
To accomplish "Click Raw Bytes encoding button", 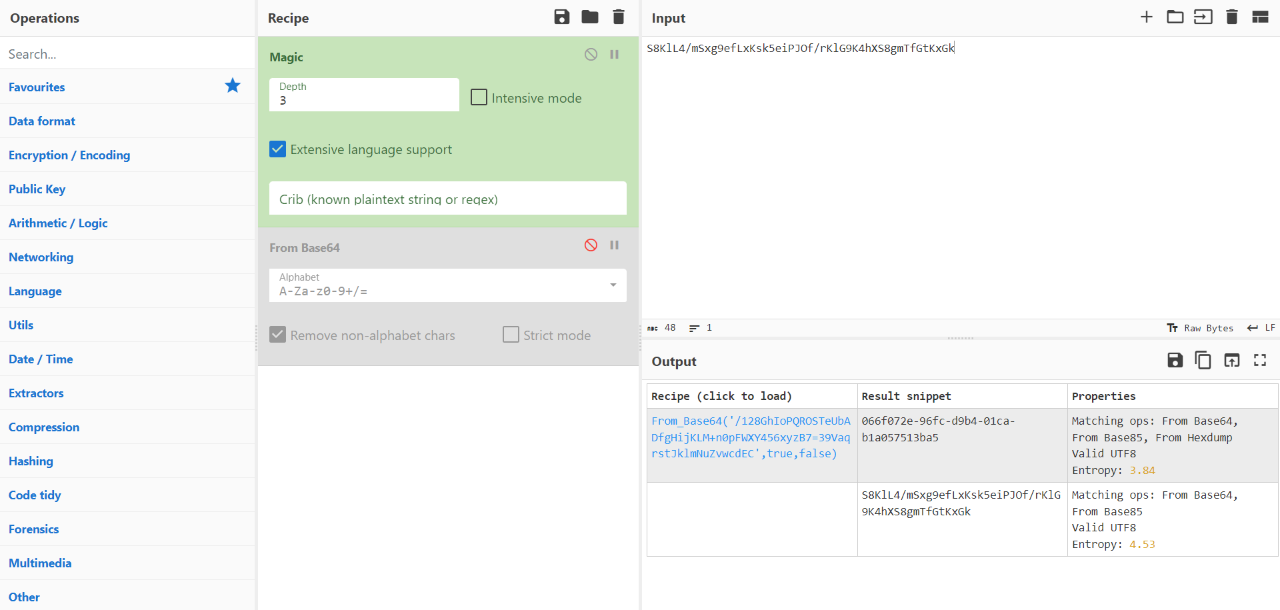I will coord(1201,328).
